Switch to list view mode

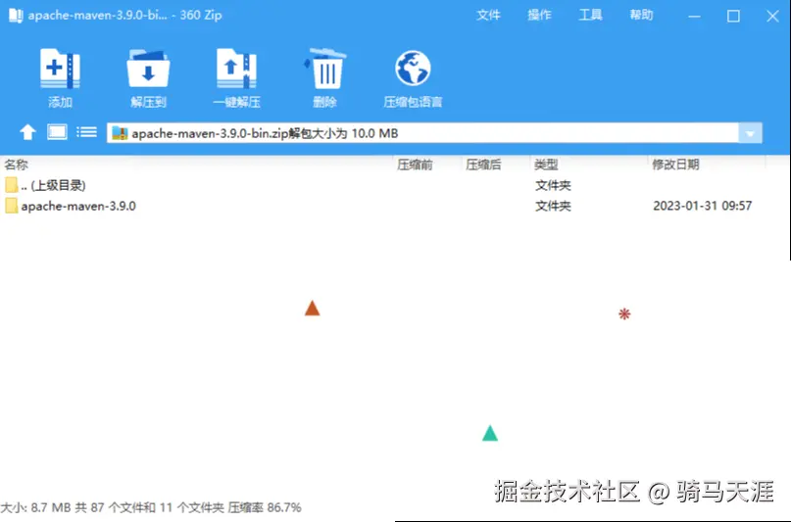coord(87,132)
